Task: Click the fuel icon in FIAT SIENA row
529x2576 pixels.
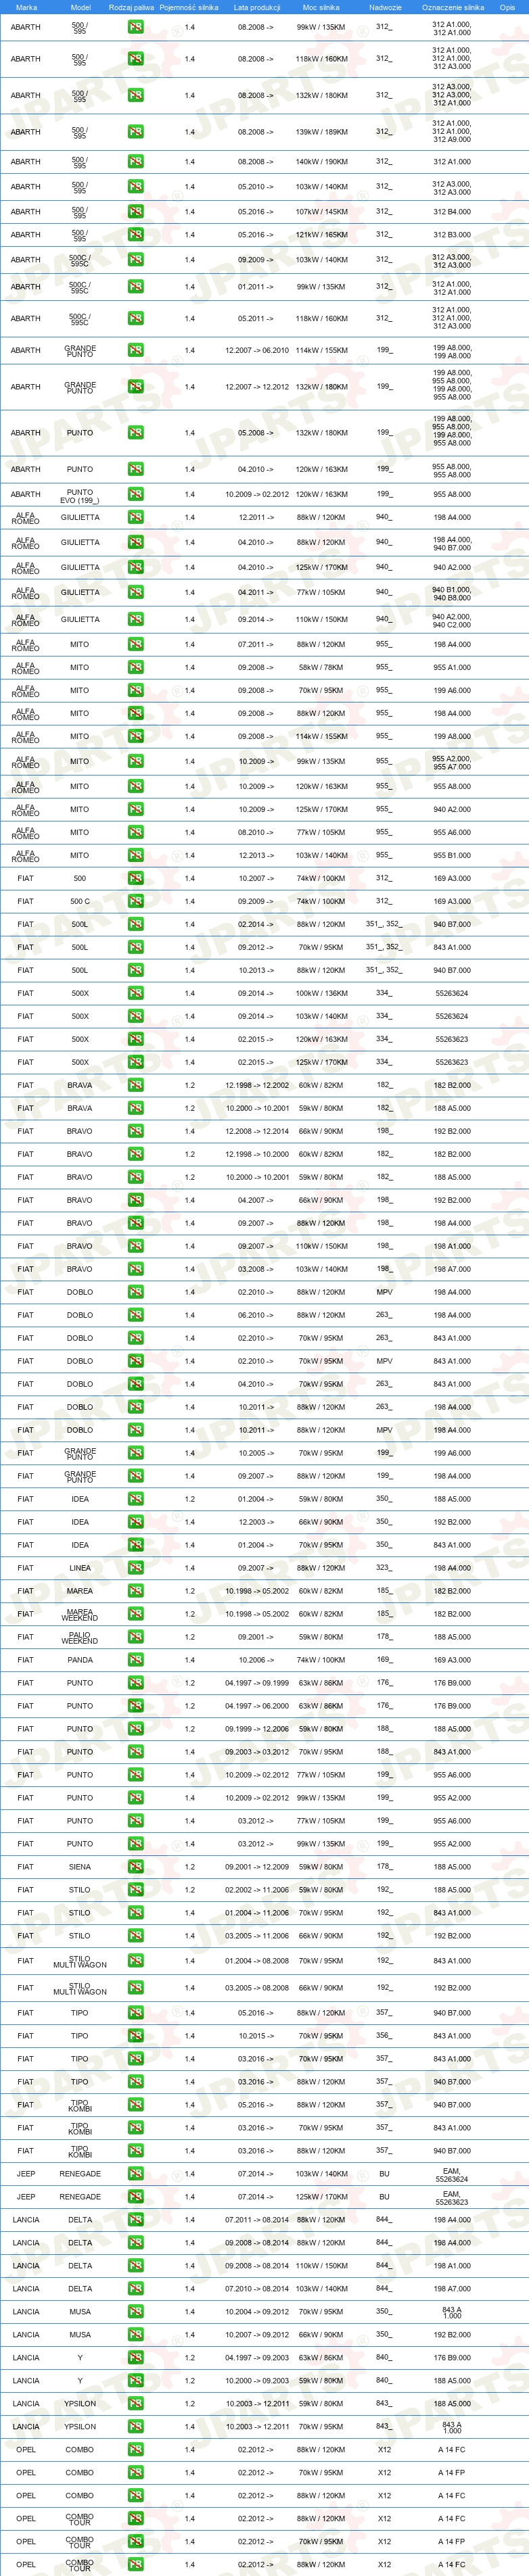Action: 135,1866
